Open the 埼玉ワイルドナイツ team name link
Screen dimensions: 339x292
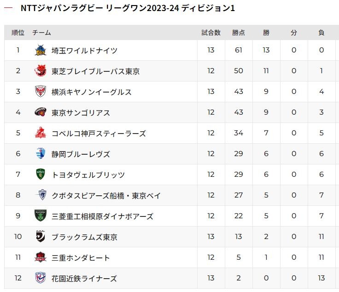coord(84,51)
